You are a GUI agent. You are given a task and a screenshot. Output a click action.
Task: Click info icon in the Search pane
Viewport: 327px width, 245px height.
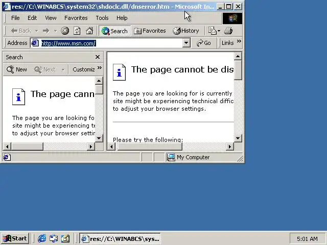(18, 97)
